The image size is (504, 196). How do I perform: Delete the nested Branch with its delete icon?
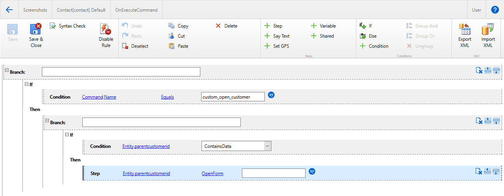coord(479,121)
